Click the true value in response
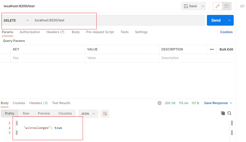Viewport: 246px width, 142px height. [58, 128]
